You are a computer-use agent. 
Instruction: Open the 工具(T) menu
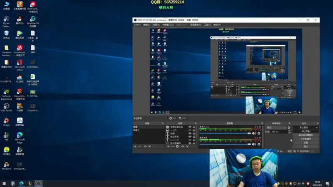(x=207, y=25)
